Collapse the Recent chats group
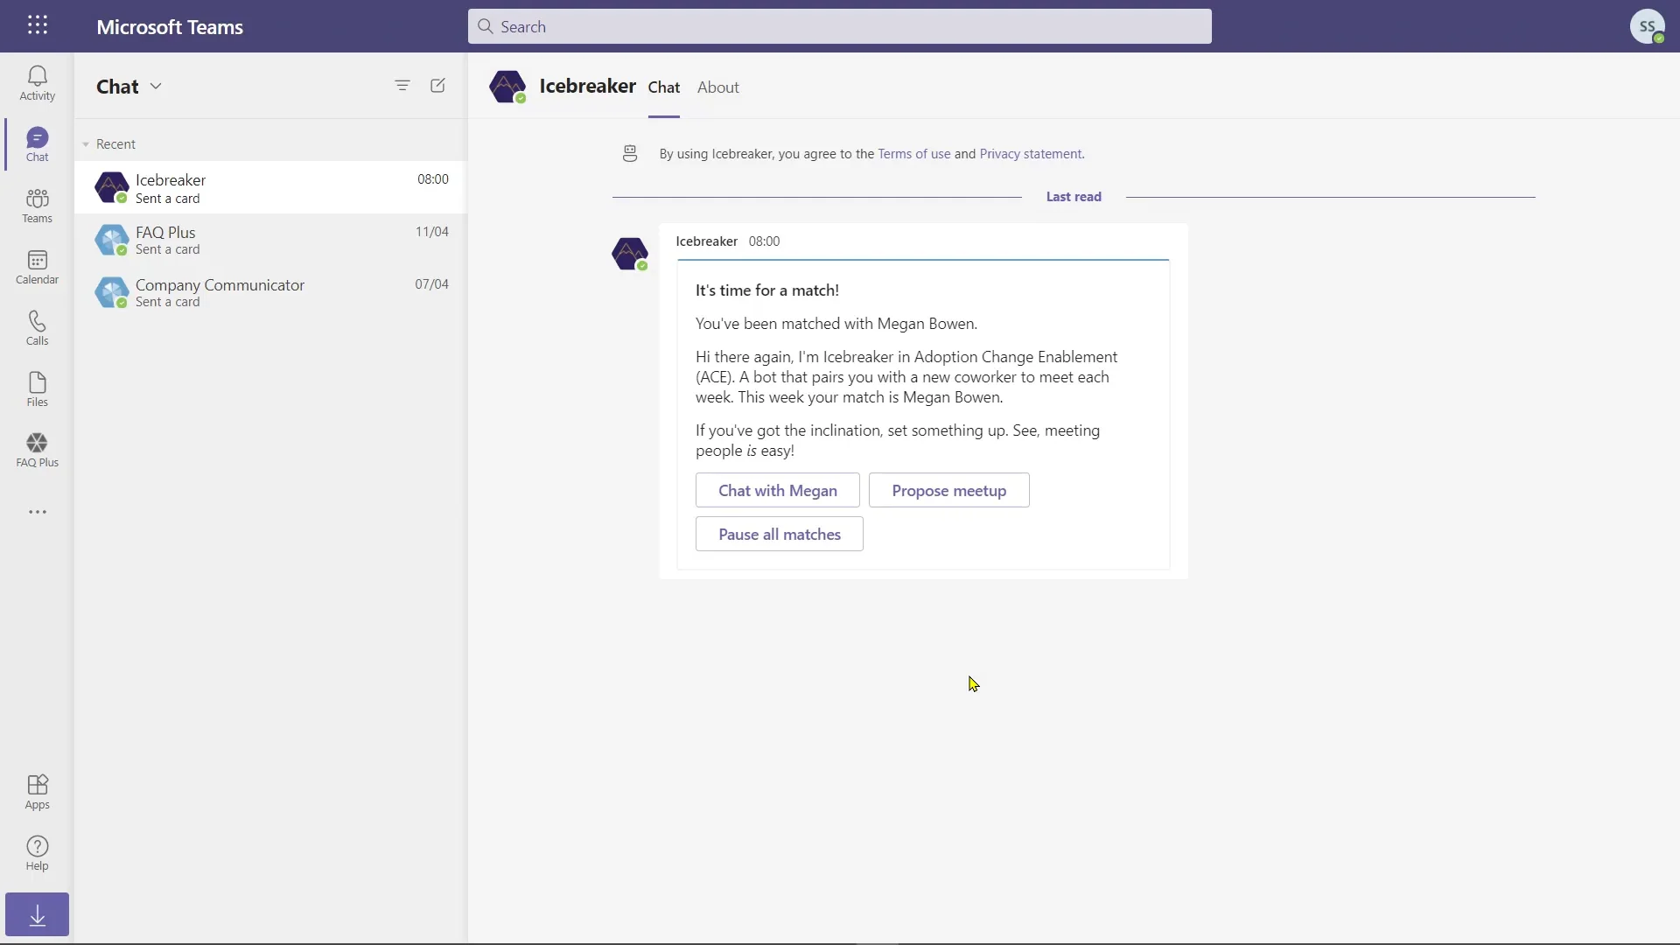 click(x=86, y=144)
